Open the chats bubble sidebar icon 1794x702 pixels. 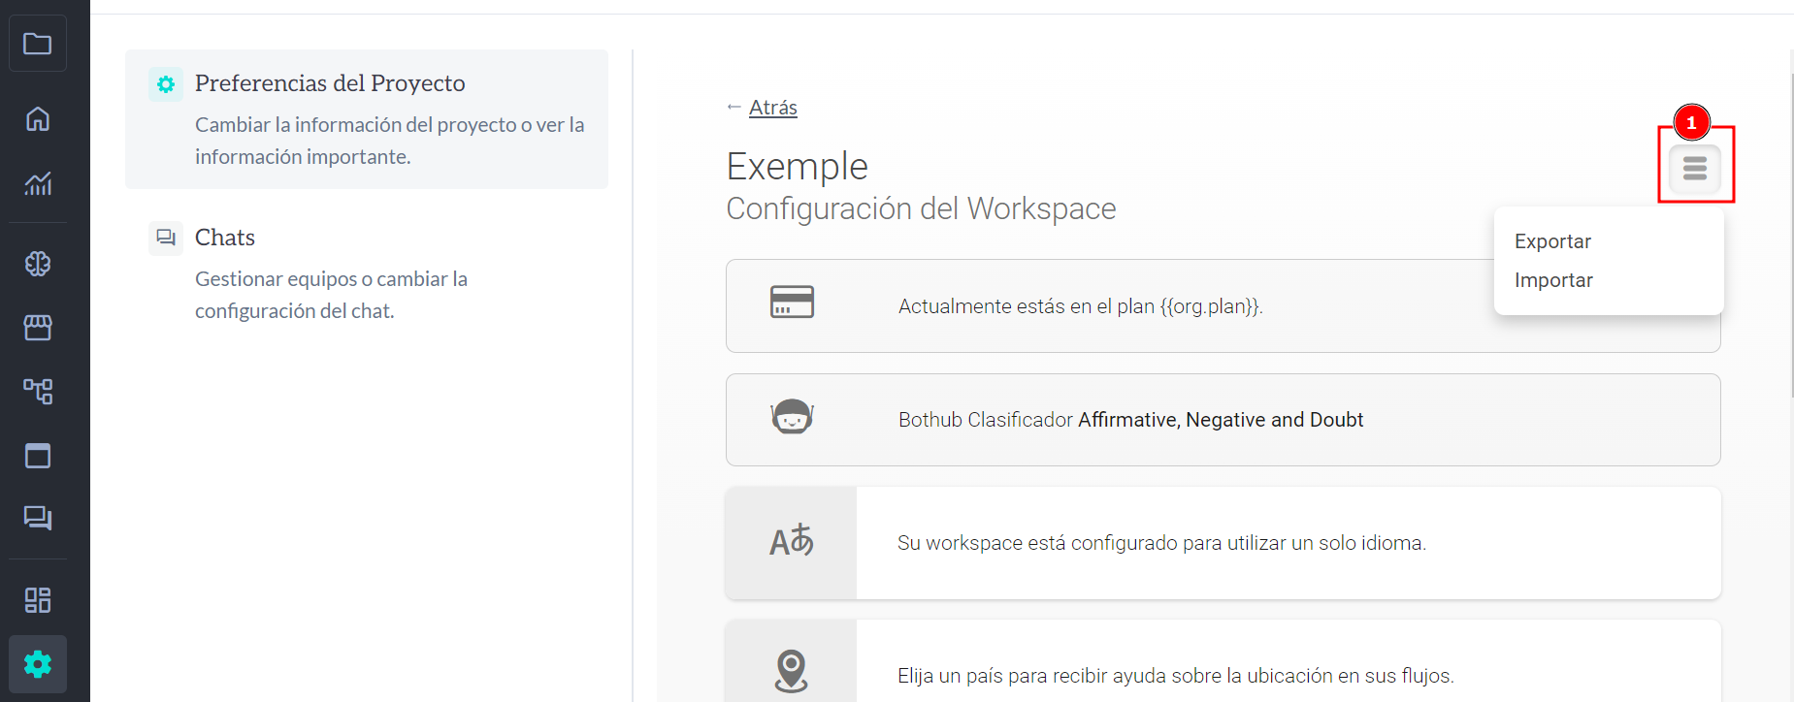point(38,518)
